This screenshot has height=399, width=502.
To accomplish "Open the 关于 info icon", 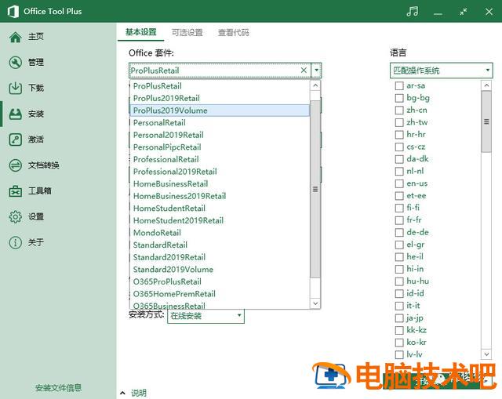I will click(15, 242).
